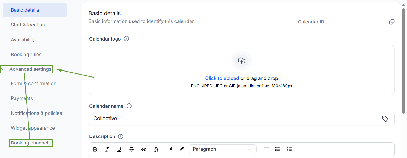Toggle bold formatting in Description
This screenshot has height=158, width=407.
pos(95,149)
